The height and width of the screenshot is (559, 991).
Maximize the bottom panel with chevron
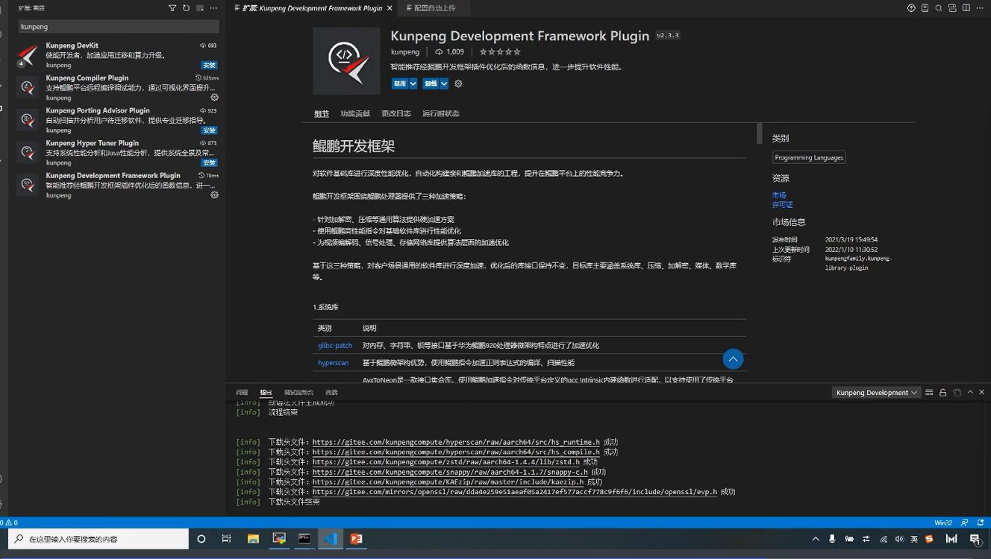[970, 392]
